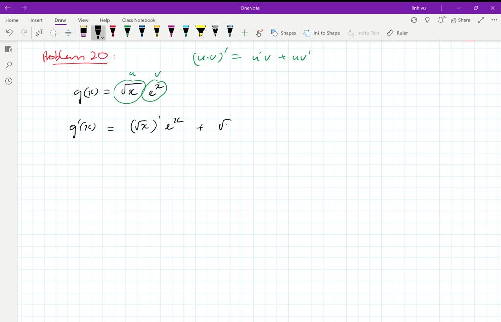Click the Sync notebook icon
The height and width of the screenshot is (322, 501).
(414, 20)
